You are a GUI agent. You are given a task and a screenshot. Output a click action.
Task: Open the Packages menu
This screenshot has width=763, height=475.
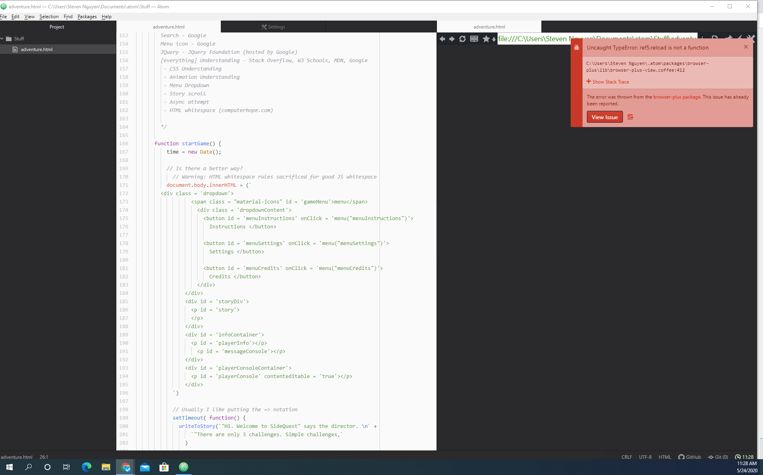tap(87, 17)
